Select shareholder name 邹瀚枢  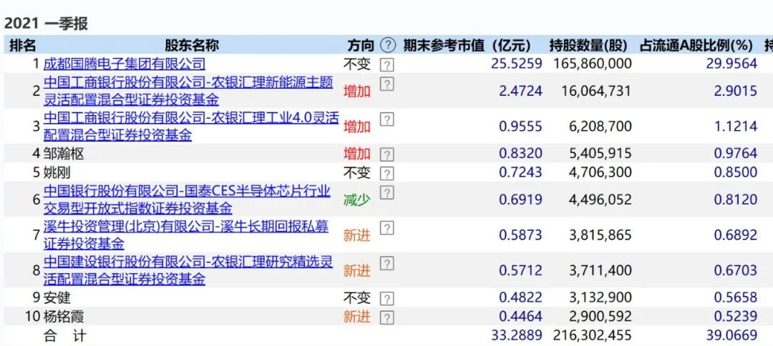(64, 154)
